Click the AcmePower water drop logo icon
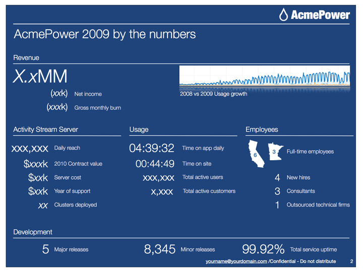 (283, 15)
